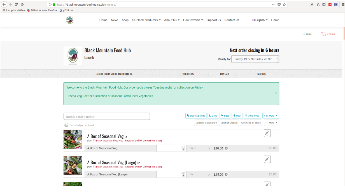Click the Login link
The image size is (345, 193).
coord(307,34)
